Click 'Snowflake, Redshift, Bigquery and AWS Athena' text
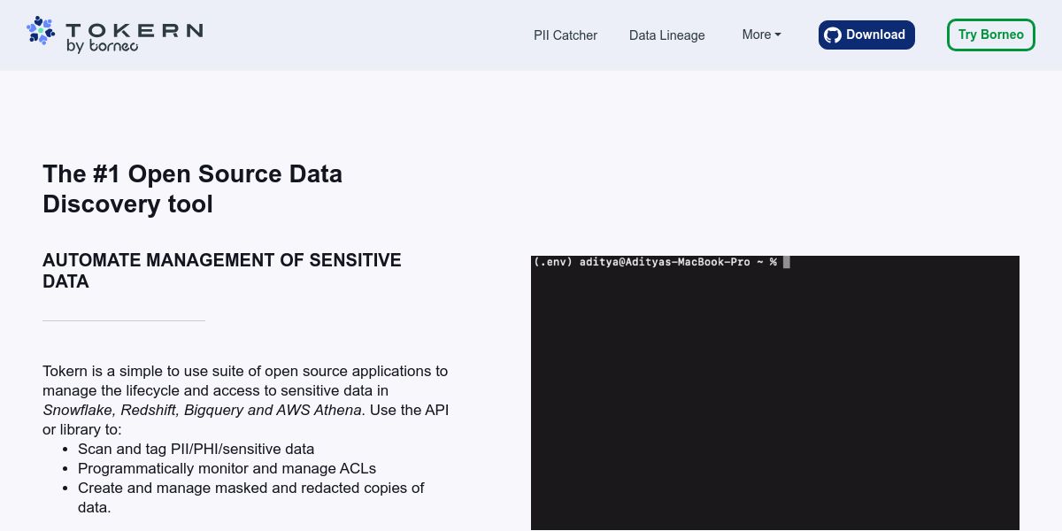Image resolution: width=1062 pixels, height=531 pixels. pyautogui.click(x=203, y=410)
